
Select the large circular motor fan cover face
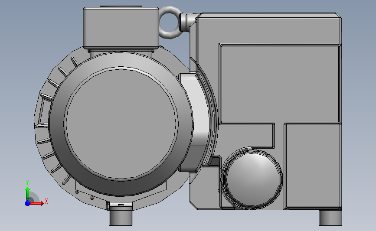coord(121,124)
